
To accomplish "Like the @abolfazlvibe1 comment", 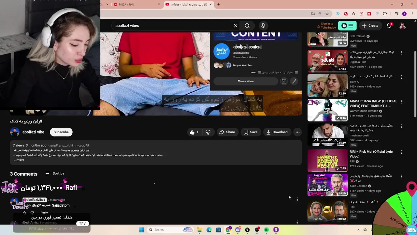I will (x=24, y=213).
